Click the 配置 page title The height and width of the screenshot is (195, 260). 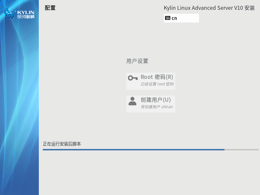click(50, 8)
